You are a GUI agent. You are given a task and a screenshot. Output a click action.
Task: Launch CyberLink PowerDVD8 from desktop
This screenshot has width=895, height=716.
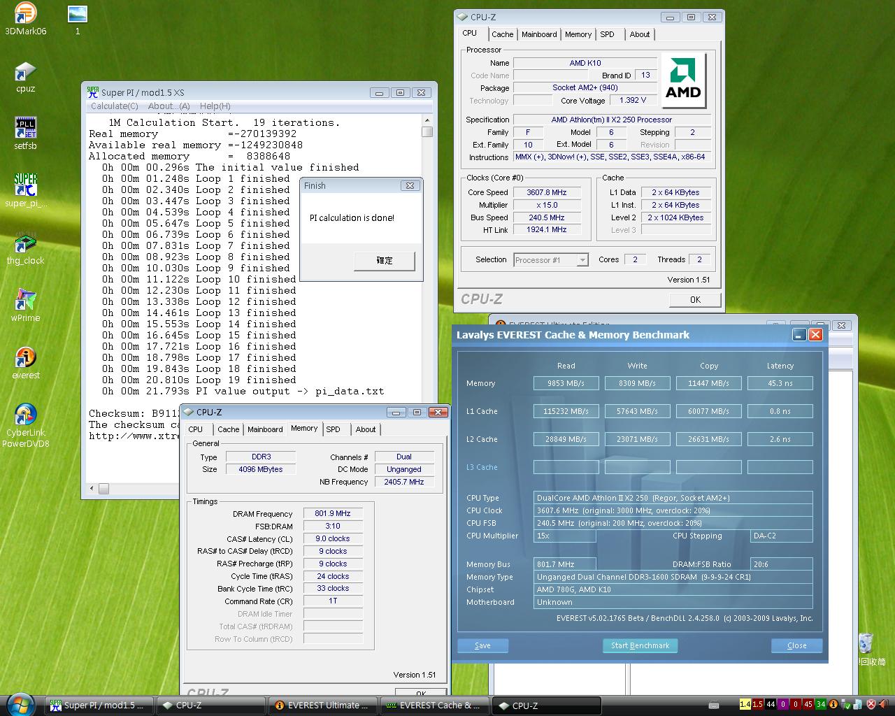[25, 425]
